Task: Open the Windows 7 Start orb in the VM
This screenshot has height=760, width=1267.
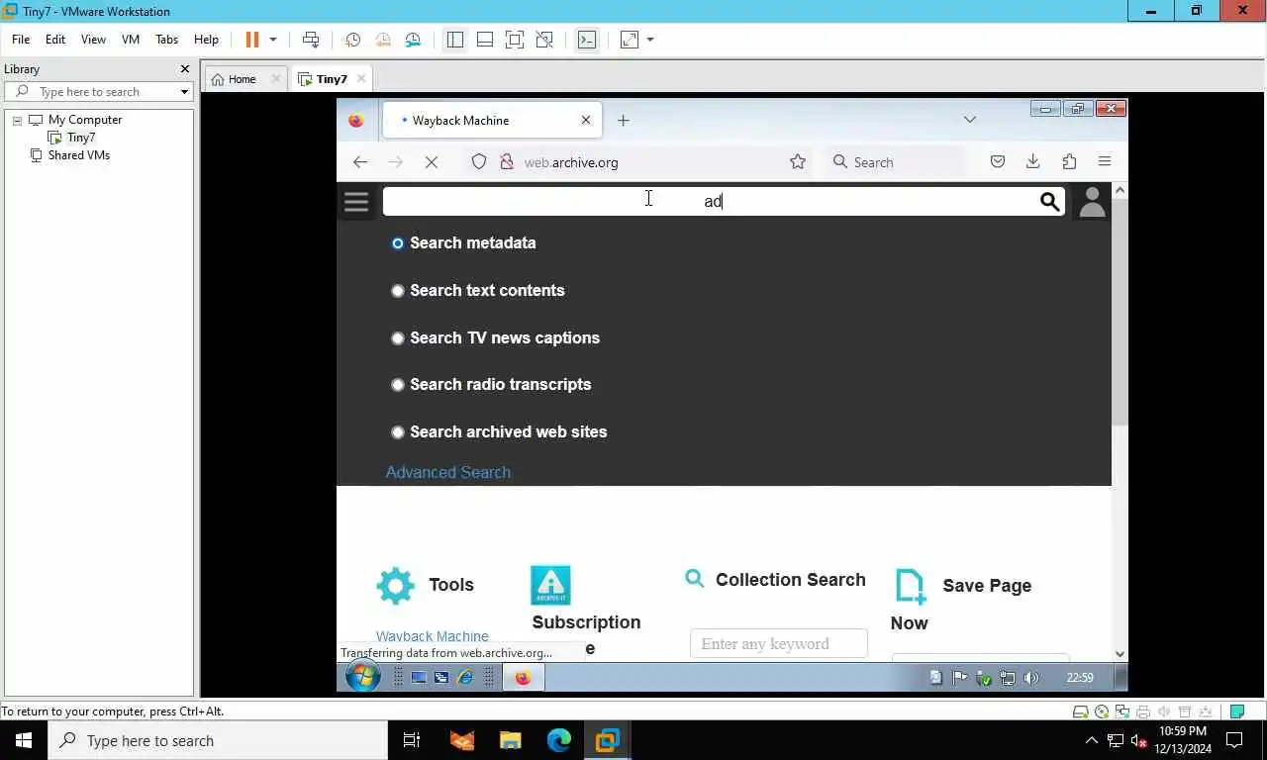Action: click(363, 677)
